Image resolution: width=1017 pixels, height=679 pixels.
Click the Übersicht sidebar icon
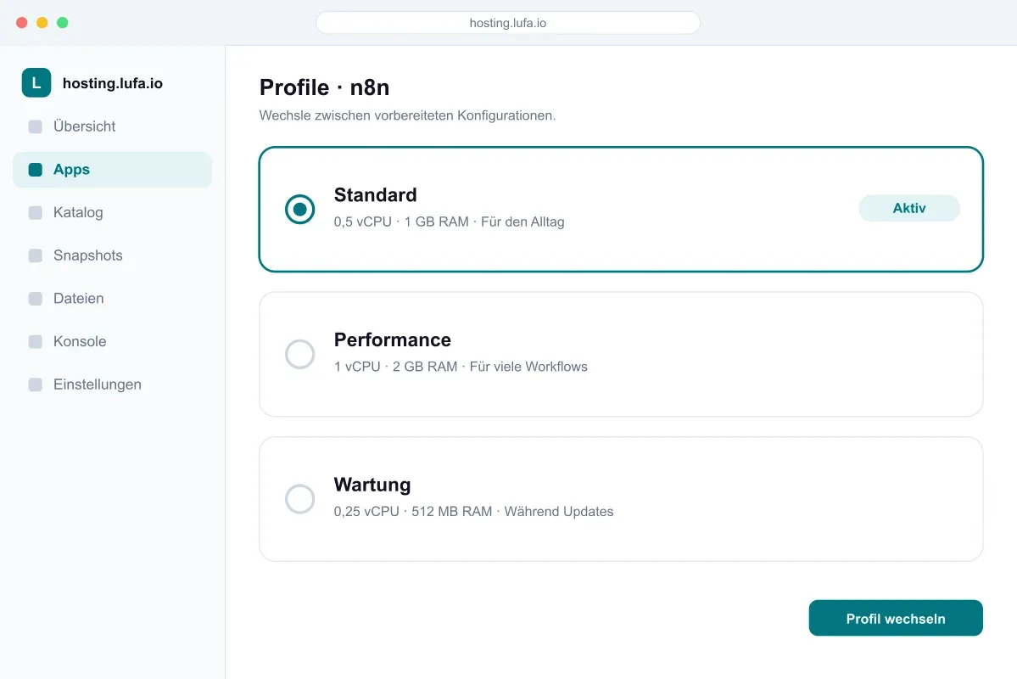click(36, 126)
